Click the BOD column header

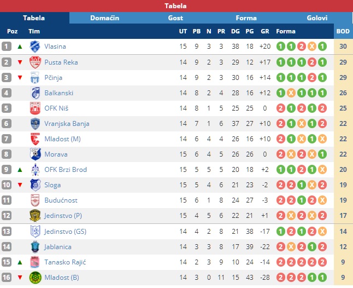point(343,31)
